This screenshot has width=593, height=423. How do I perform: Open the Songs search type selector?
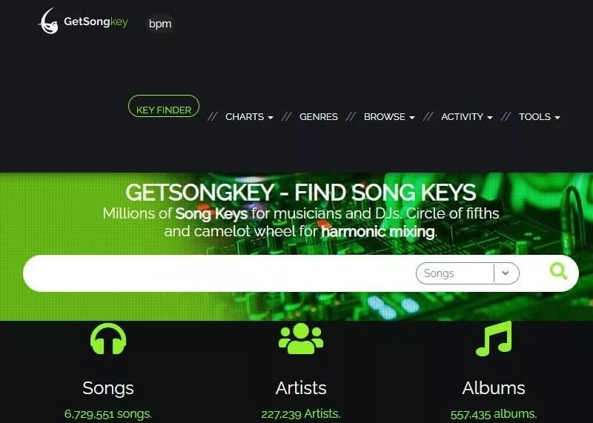[x=468, y=273]
